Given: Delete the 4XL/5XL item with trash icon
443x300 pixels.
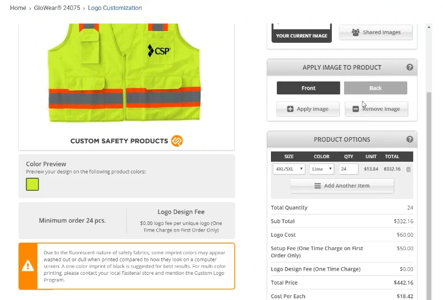Looking at the screenshot, I should coord(408,169).
